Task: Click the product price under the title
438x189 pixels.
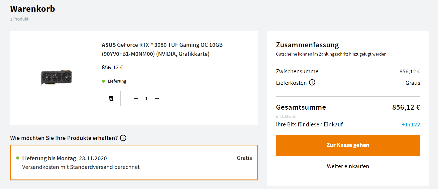Action: coord(112,68)
